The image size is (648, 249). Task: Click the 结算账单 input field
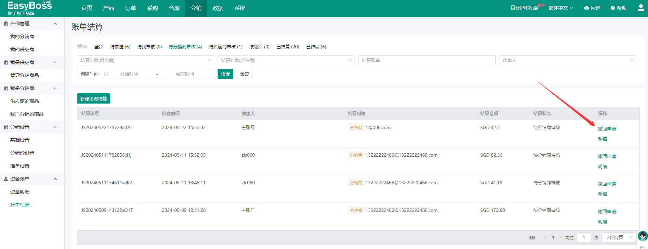coord(427,60)
